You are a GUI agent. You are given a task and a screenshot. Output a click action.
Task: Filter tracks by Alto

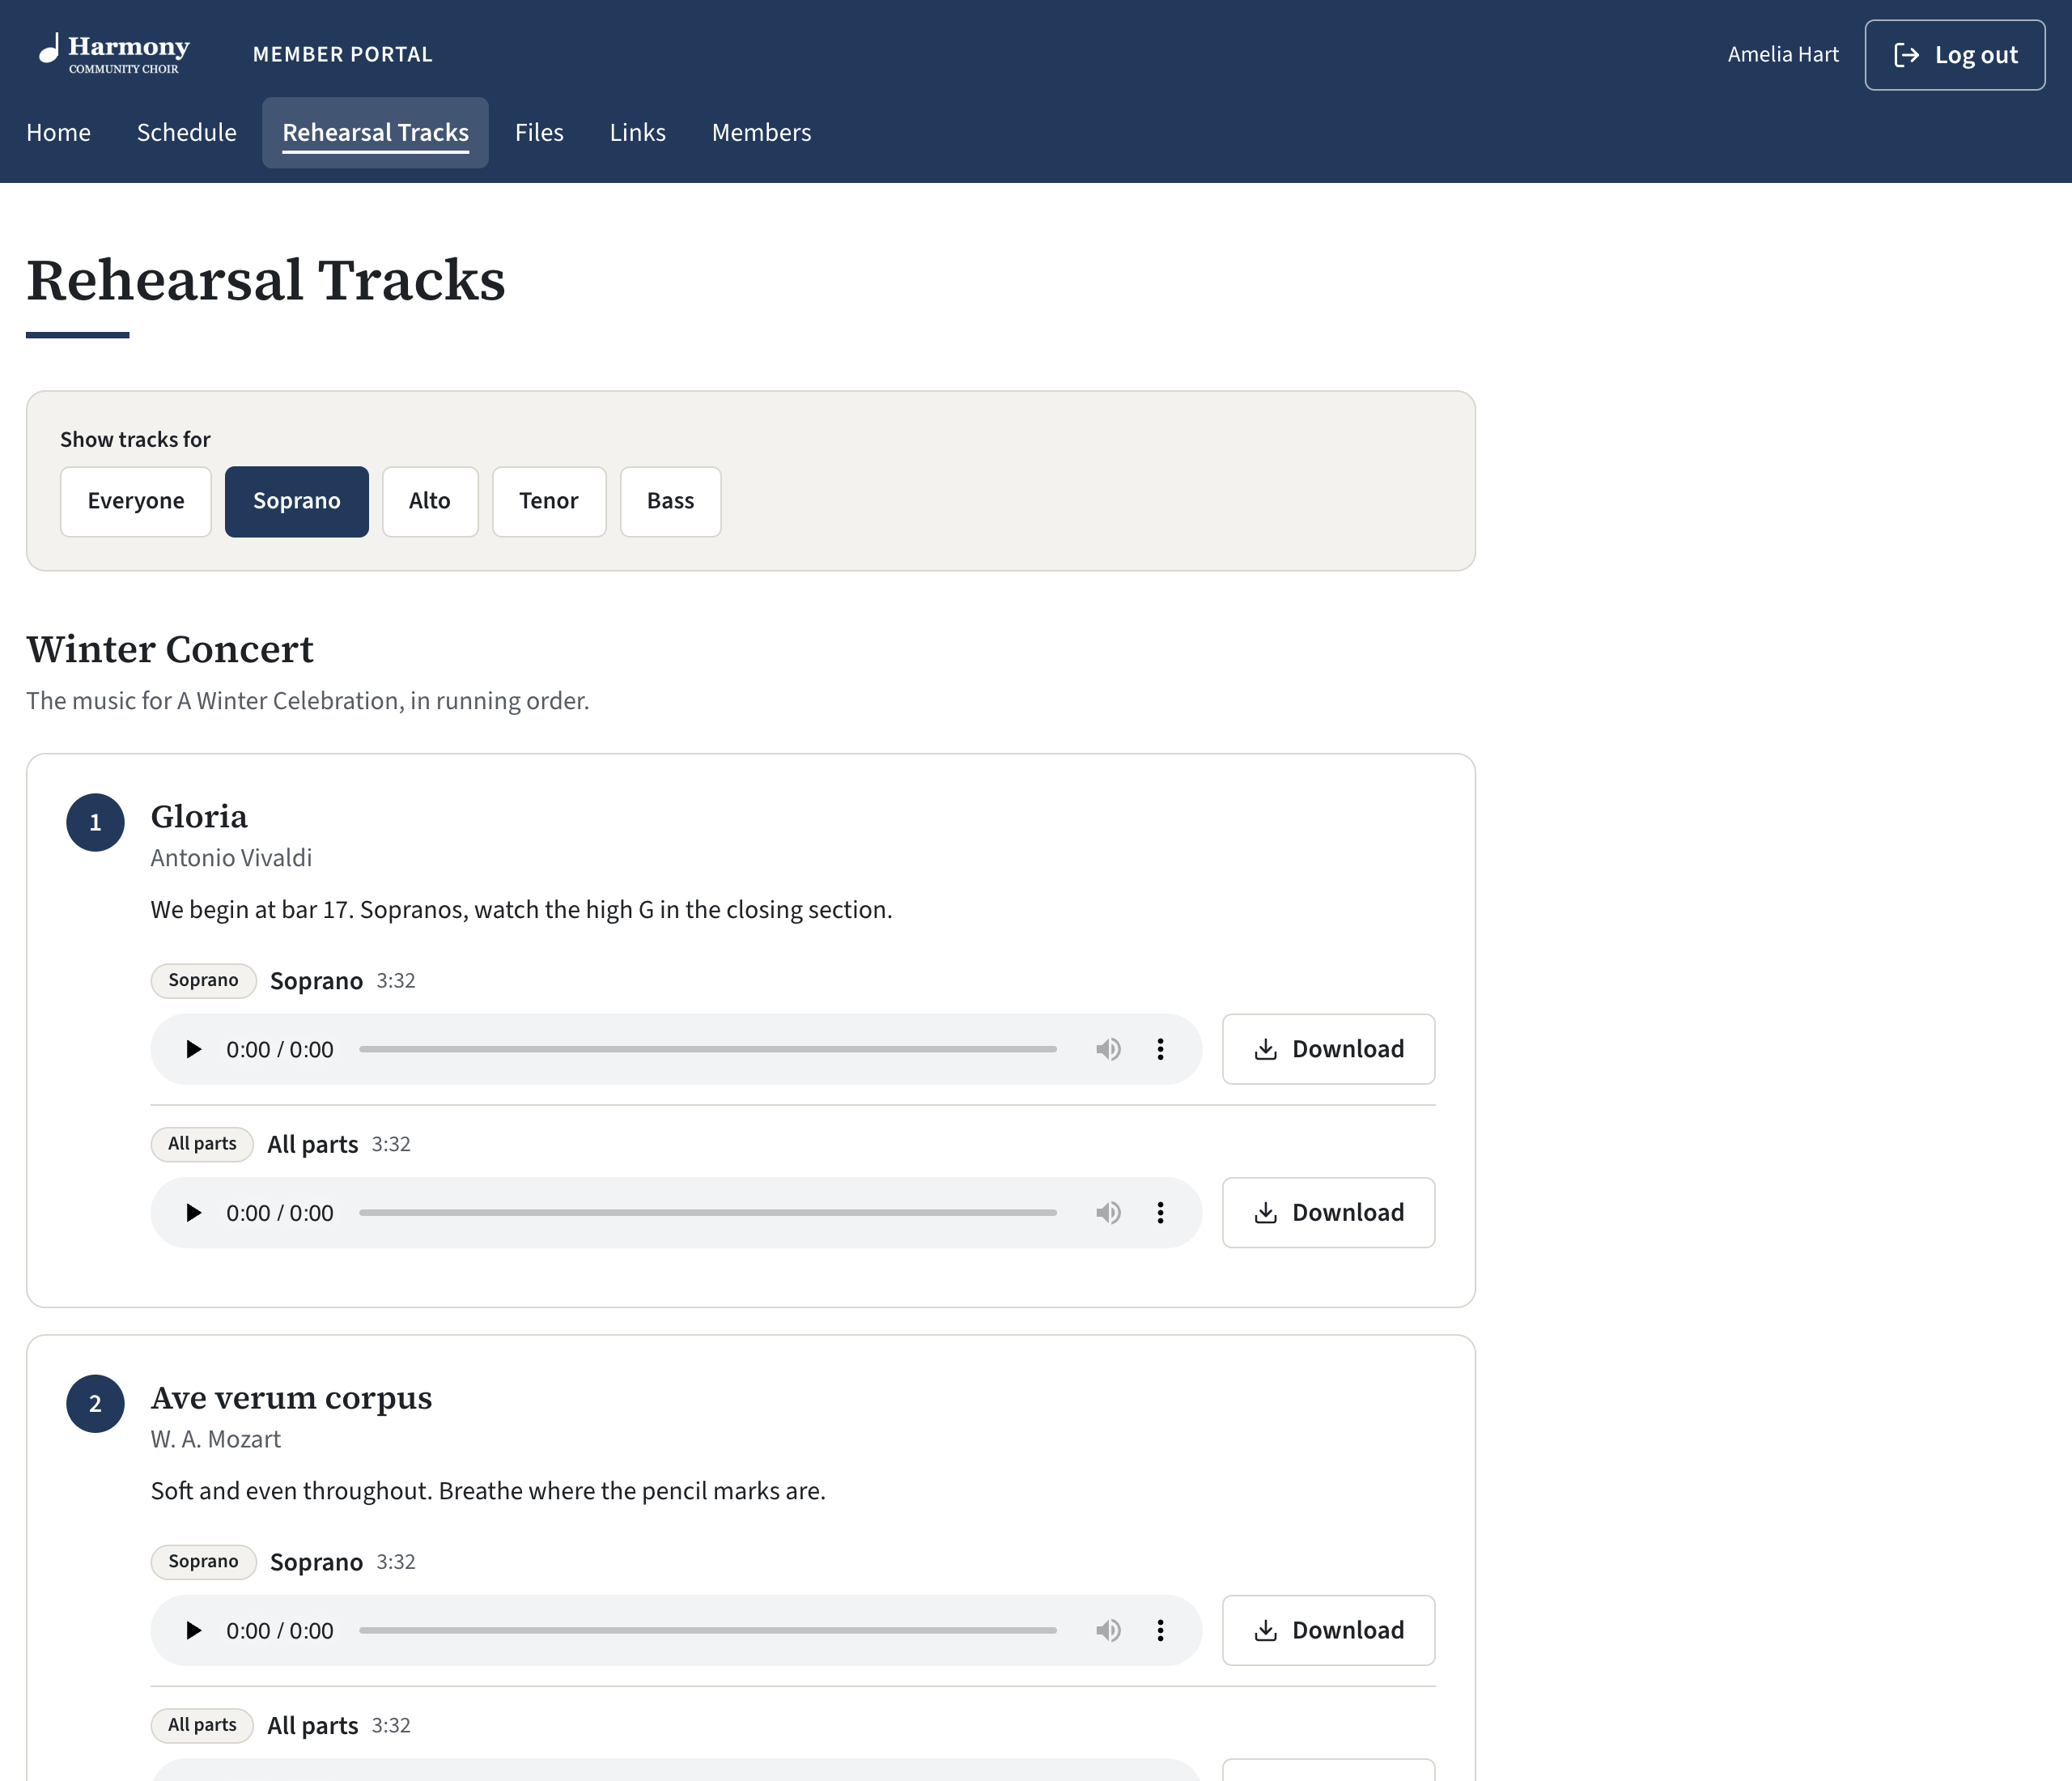430,501
